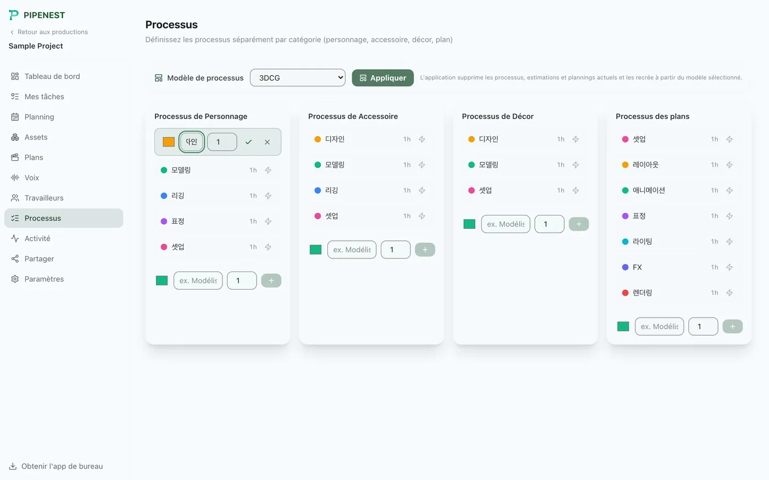
Task: Select the 라이팅 process row
Action: pos(679,241)
